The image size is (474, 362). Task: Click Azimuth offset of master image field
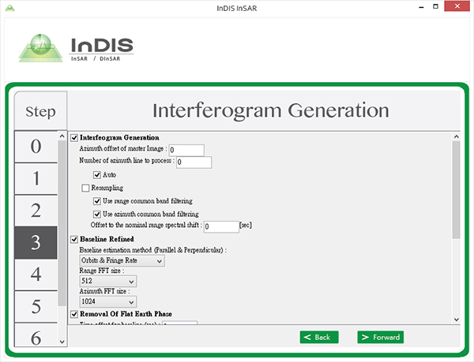(186, 150)
